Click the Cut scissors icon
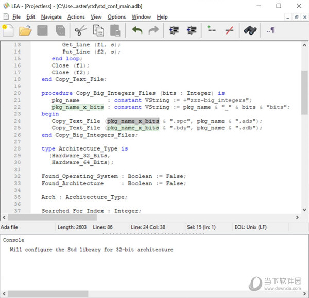 [80, 30]
